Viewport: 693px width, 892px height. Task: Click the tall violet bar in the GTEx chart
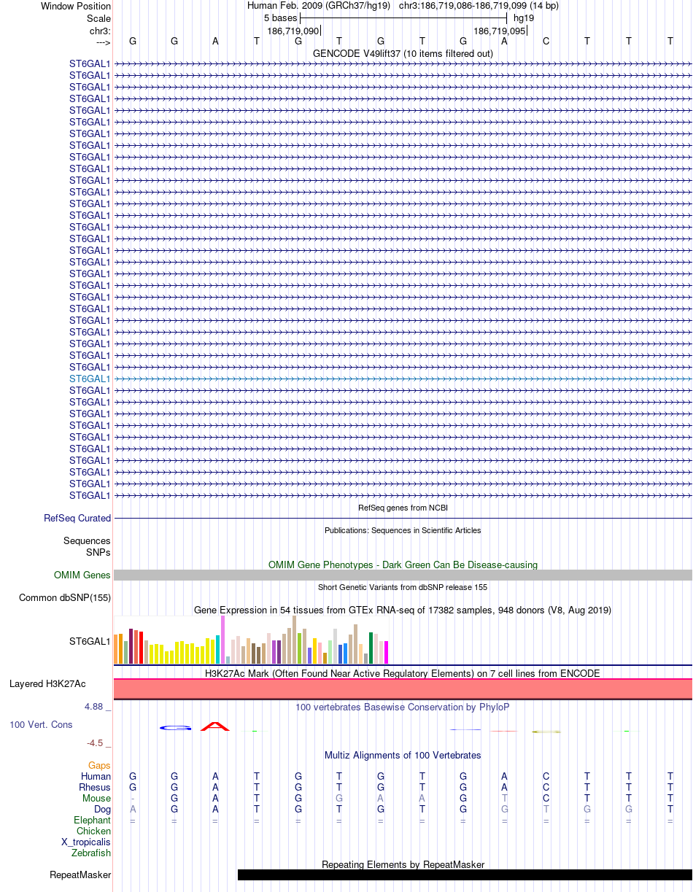[x=223, y=640]
